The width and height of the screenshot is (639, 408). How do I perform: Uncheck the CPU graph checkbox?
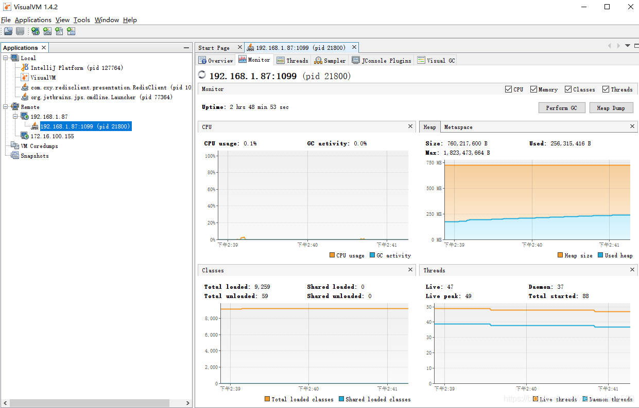point(509,89)
